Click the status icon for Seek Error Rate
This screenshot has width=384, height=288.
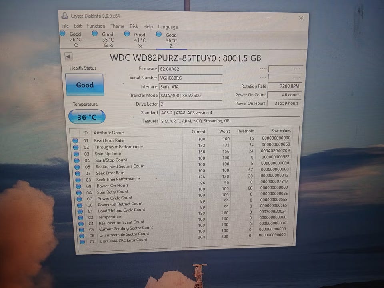click(x=78, y=173)
